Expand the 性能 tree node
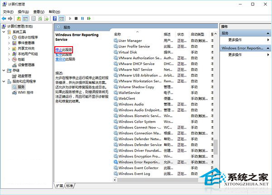This screenshot has width=272, height=195. [9, 60]
